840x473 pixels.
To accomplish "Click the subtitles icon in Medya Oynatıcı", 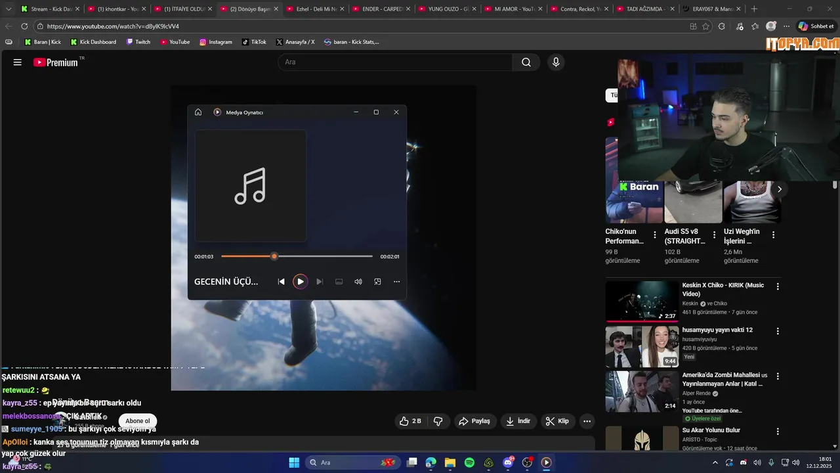I will [339, 282].
